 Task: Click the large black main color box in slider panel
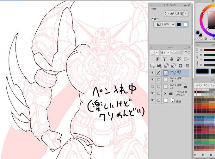202,72
